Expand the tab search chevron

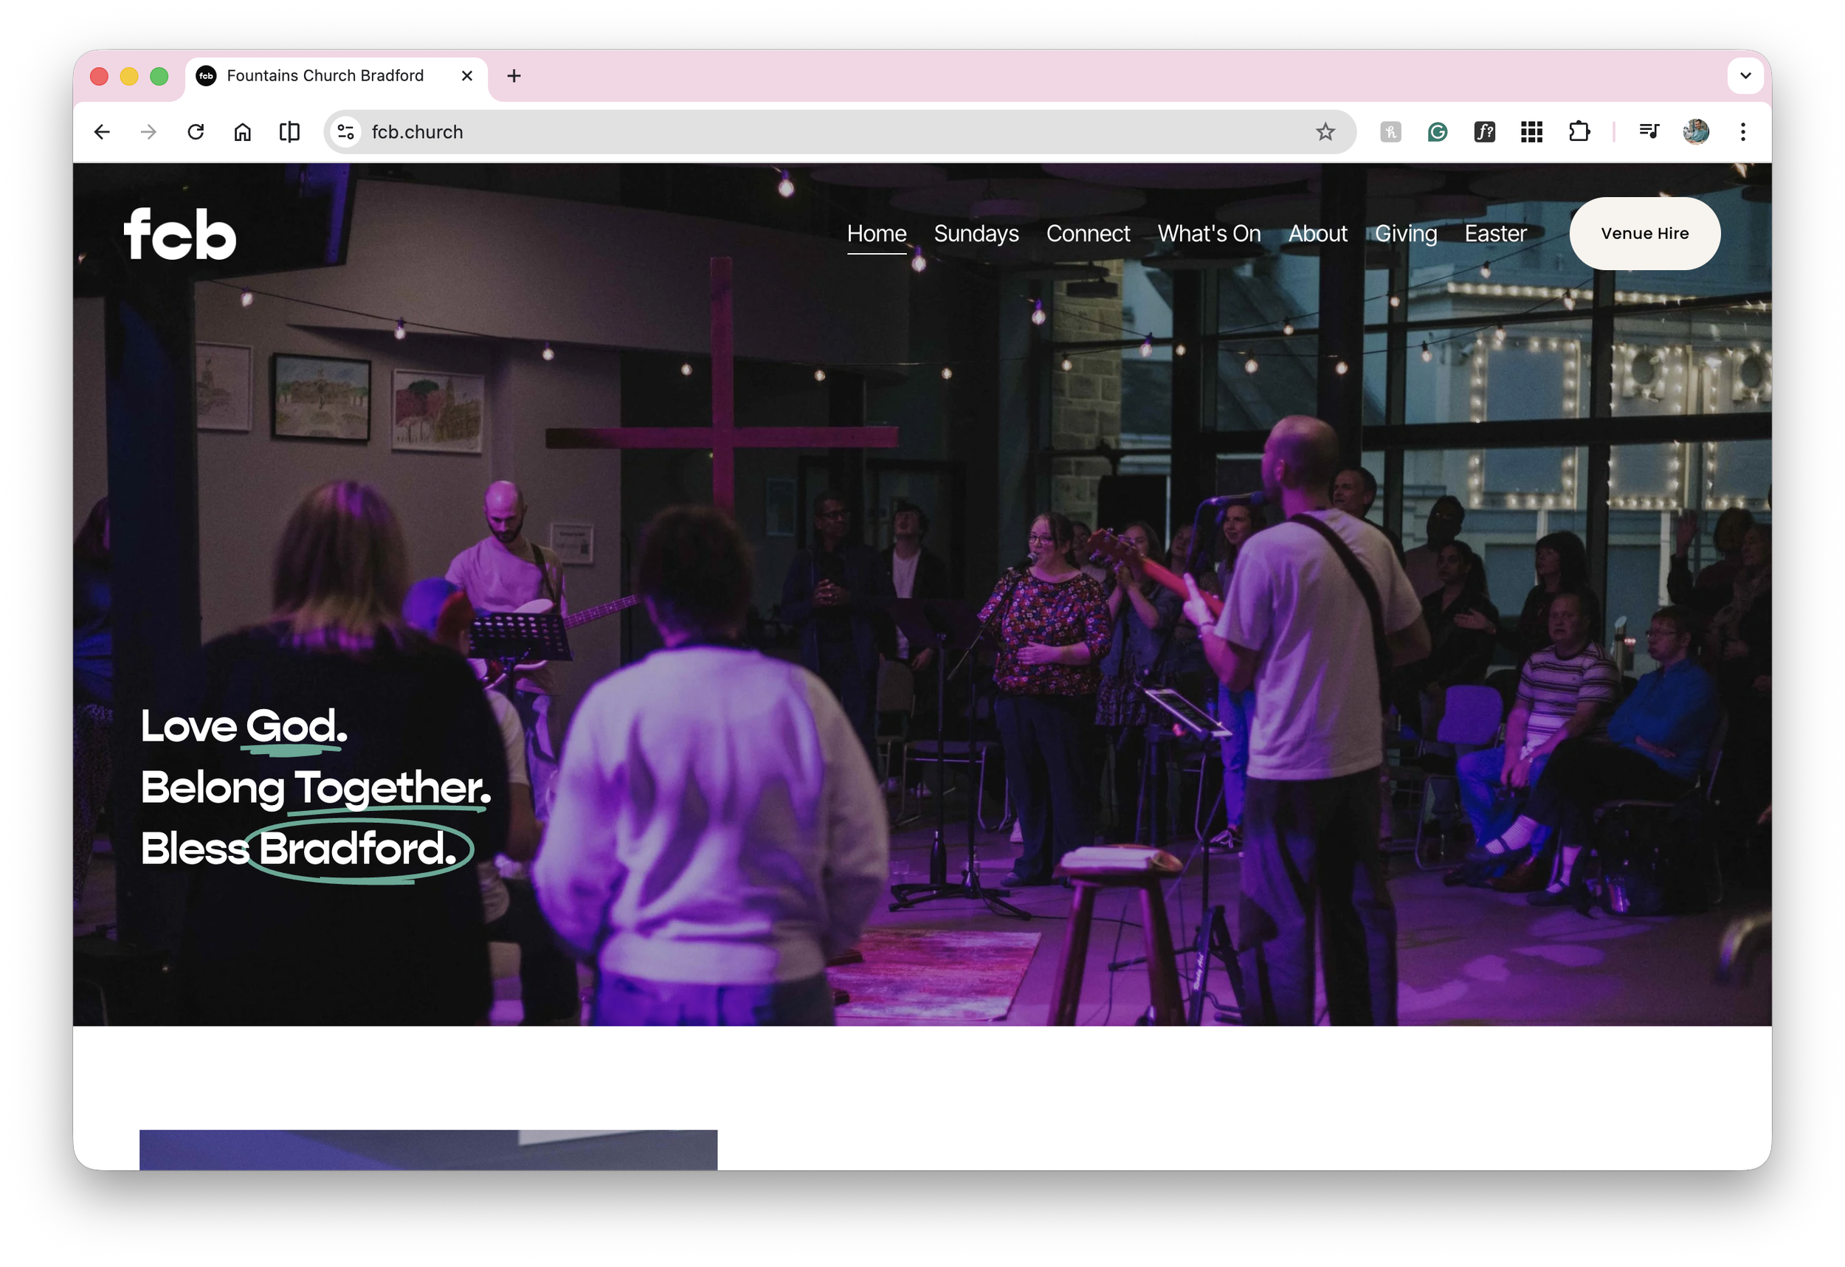(x=1745, y=76)
